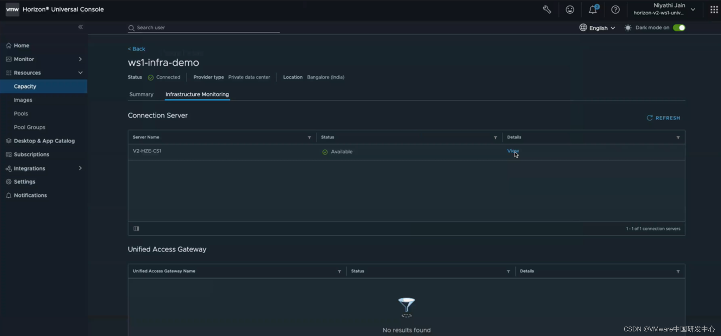Click the Home house icon
This screenshot has height=336, width=721.
point(8,45)
